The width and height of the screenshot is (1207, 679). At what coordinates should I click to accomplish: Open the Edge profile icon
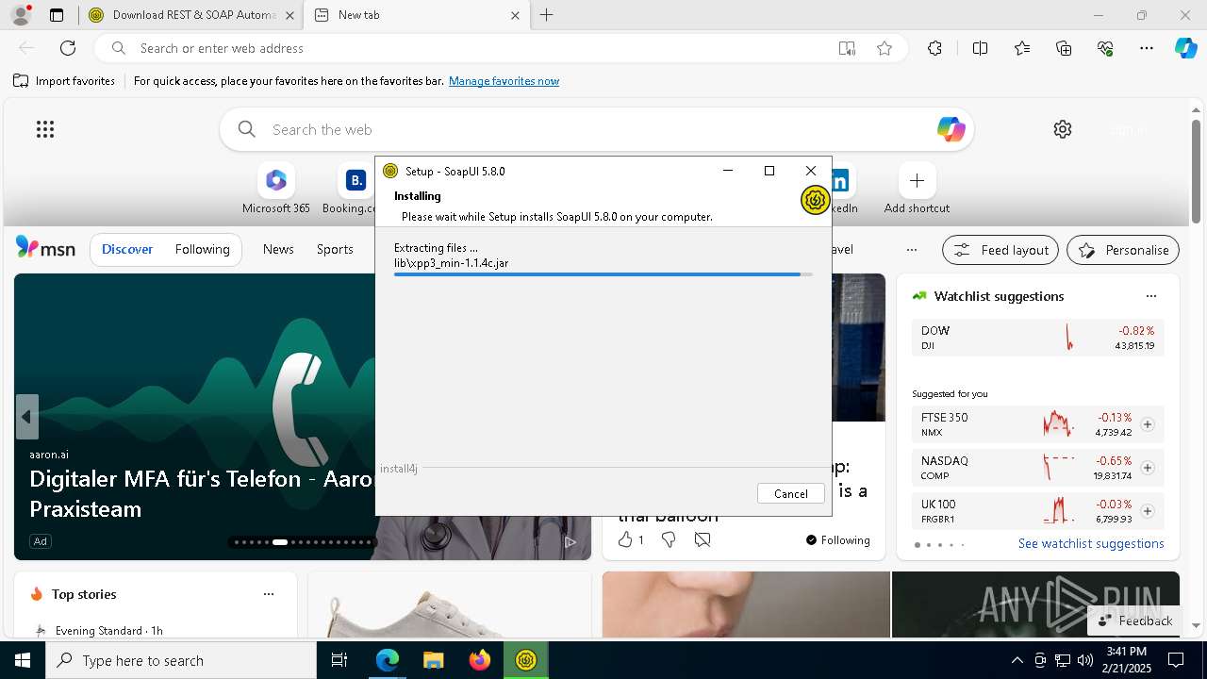click(x=20, y=15)
